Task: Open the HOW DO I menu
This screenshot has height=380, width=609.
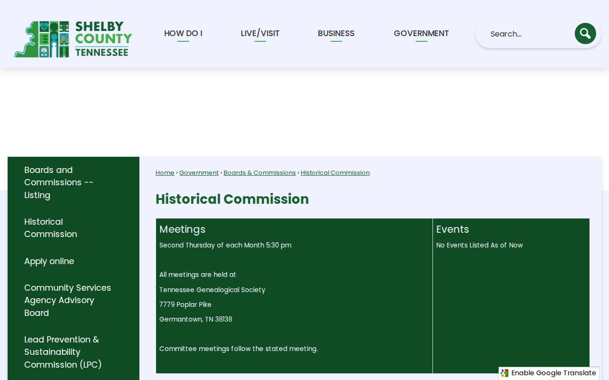Action: coord(183,33)
